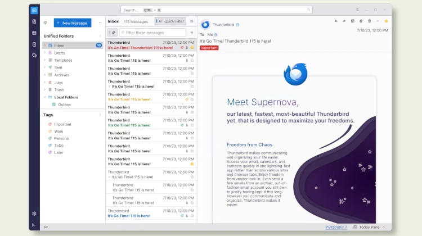Screen dimensions: 422x236
Task: Open folder pane options (three dots)
Action: tap(100, 23)
